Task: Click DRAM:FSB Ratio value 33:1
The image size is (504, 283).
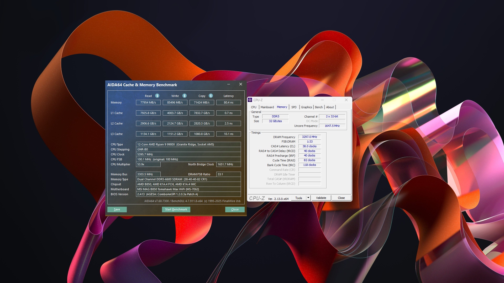Action: pyautogui.click(x=229, y=174)
